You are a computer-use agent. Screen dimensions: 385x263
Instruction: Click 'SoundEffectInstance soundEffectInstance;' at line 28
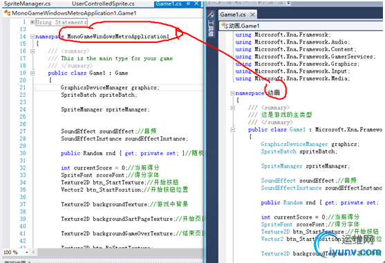[x=124, y=139]
